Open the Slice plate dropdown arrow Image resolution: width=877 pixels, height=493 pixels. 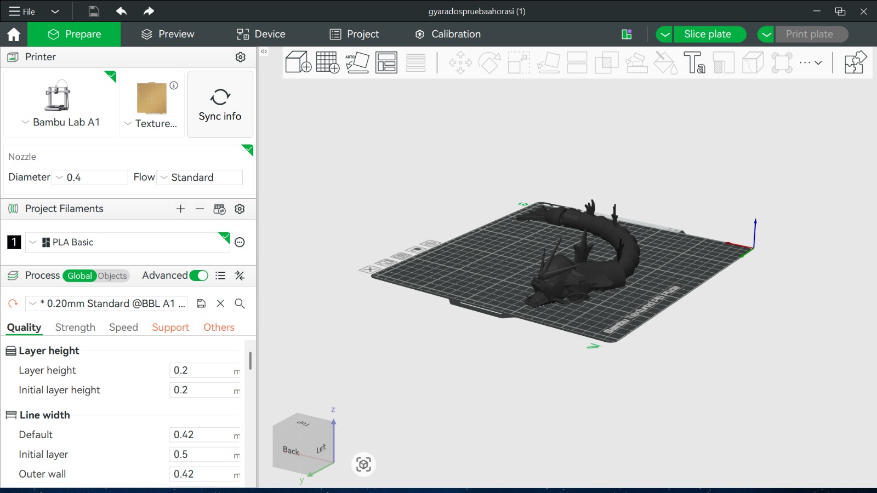coord(664,34)
